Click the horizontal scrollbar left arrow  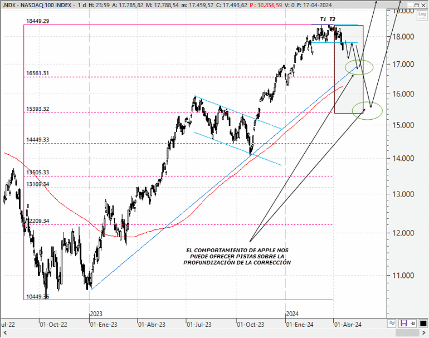(x=5, y=333)
